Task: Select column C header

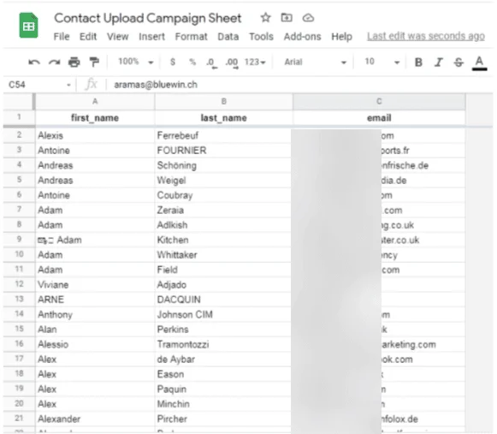Action: (x=379, y=102)
